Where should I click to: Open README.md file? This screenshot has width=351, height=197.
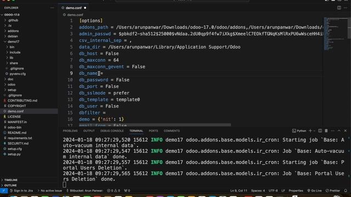point(17,132)
